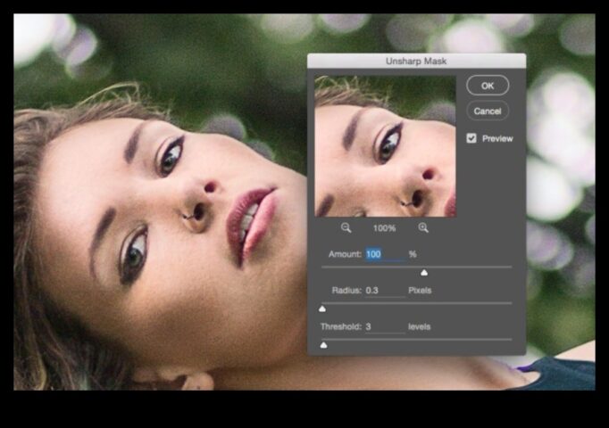Click the face preview thumbnail in dialog

pos(385,146)
